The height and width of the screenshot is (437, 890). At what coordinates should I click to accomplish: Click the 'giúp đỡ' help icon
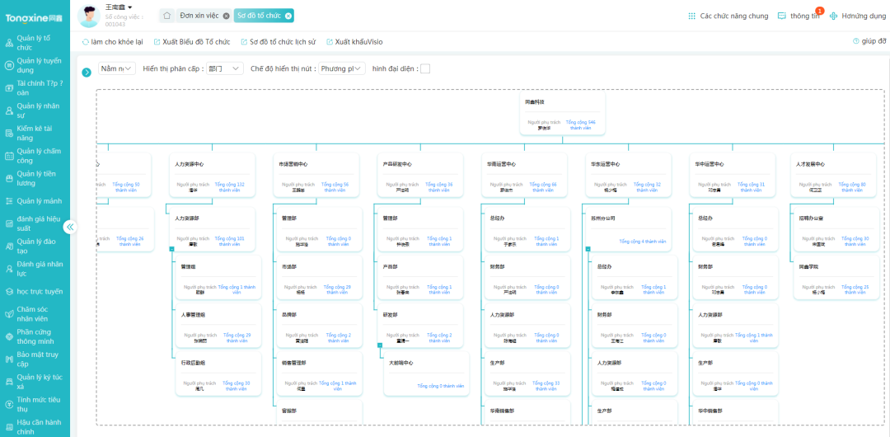click(855, 41)
